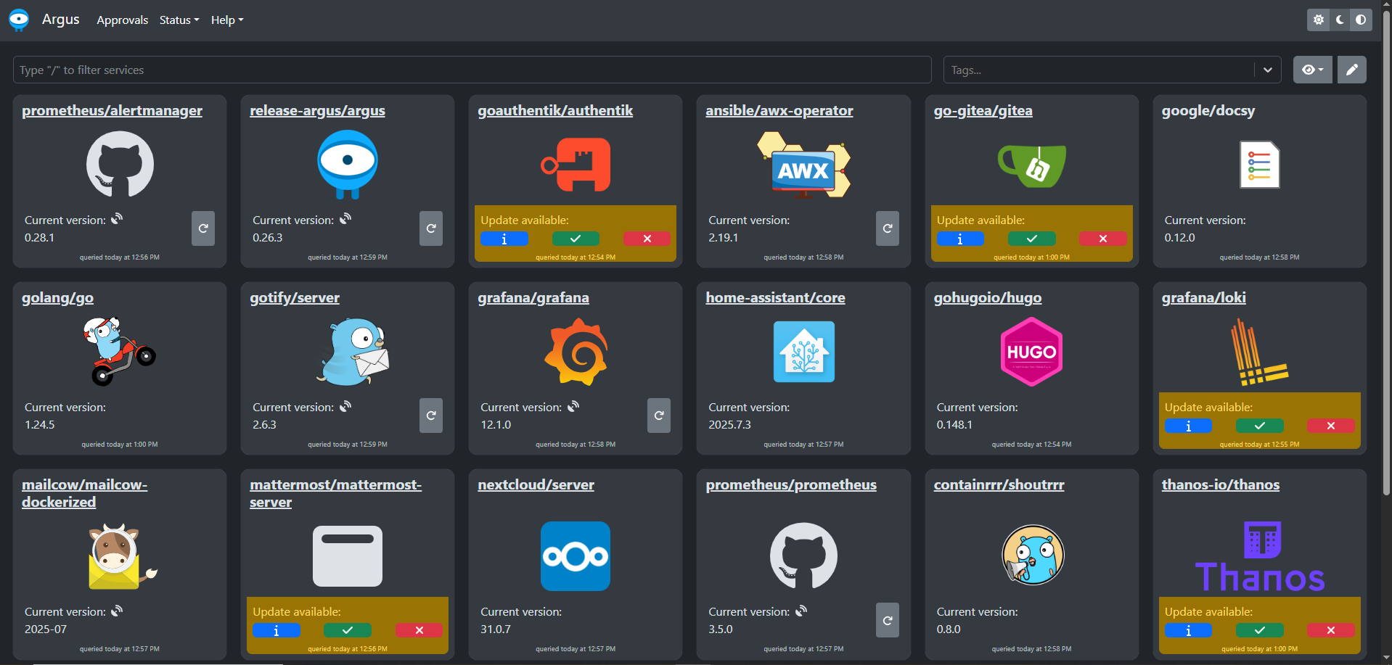View release info for go-gitea/gitea

pyautogui.click(x=960, y=239)
